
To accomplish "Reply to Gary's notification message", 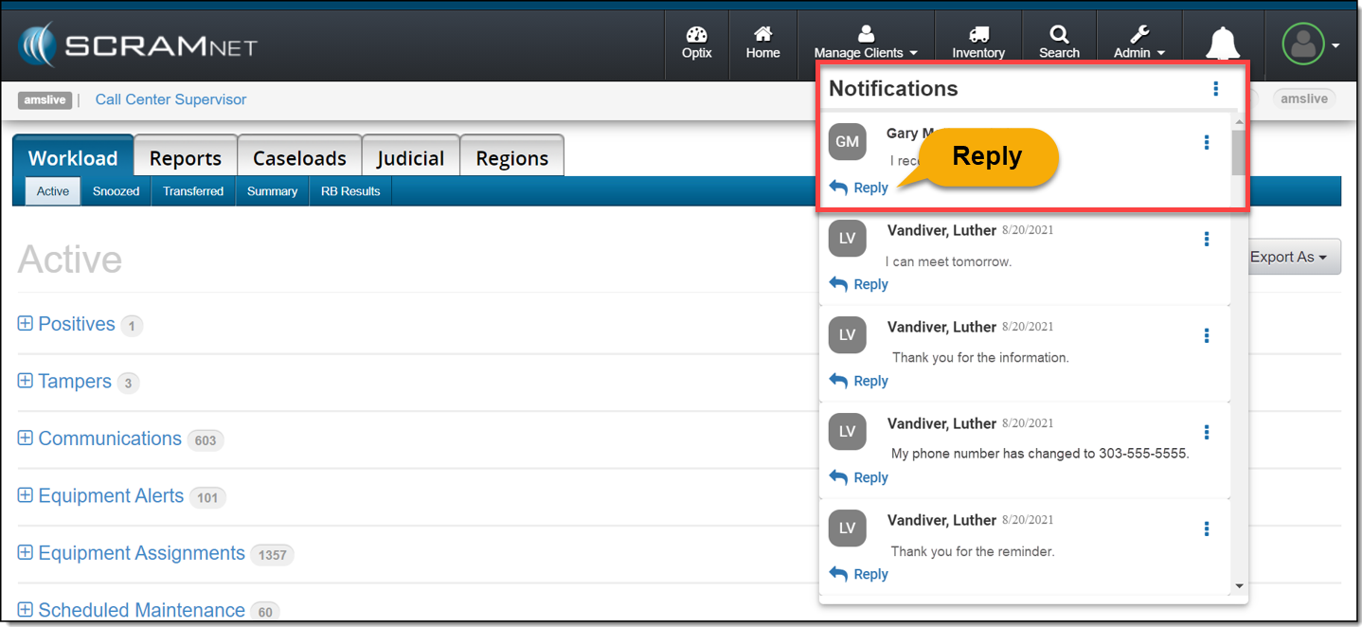I will 859,188.
